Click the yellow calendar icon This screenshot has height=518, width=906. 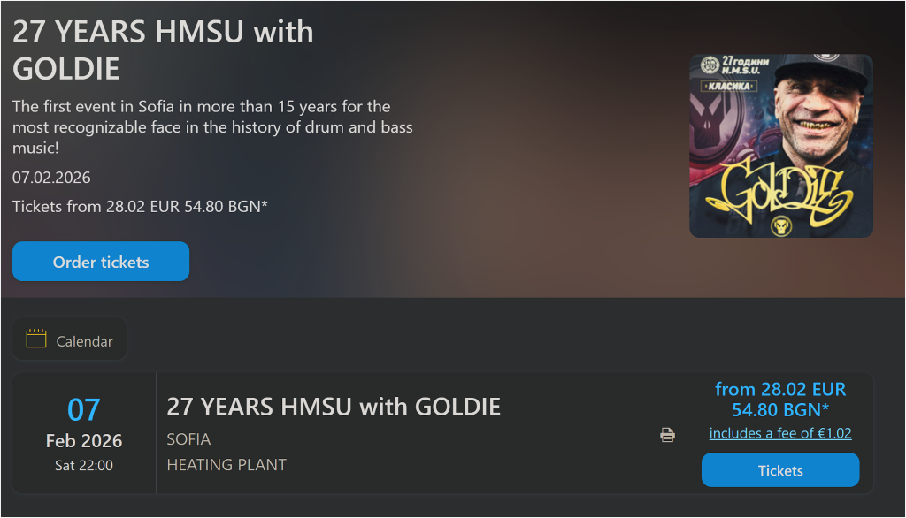(36, 339)
